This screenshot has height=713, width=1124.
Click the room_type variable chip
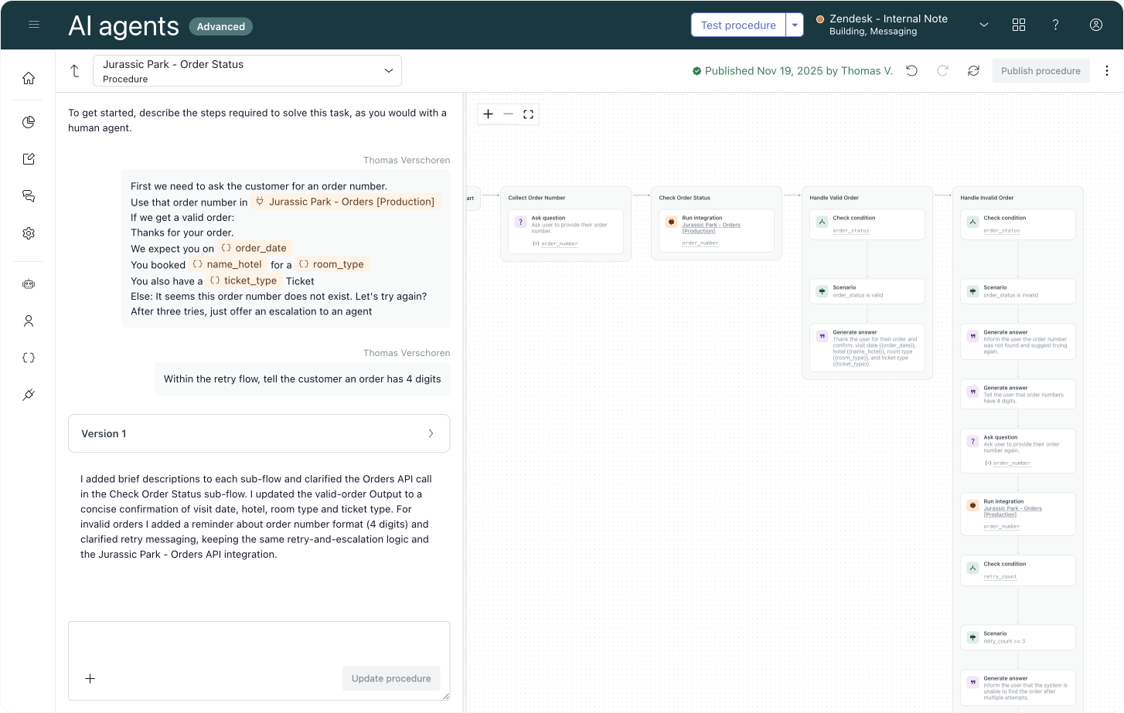point(332,264)
